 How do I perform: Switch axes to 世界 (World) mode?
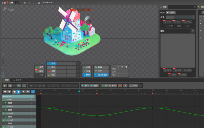pyautogui.click(x=86, y=75)
